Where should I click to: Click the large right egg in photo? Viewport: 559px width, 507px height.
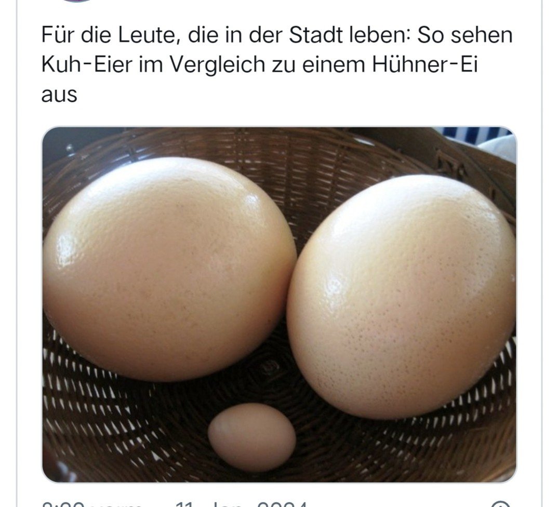[401, 296]
